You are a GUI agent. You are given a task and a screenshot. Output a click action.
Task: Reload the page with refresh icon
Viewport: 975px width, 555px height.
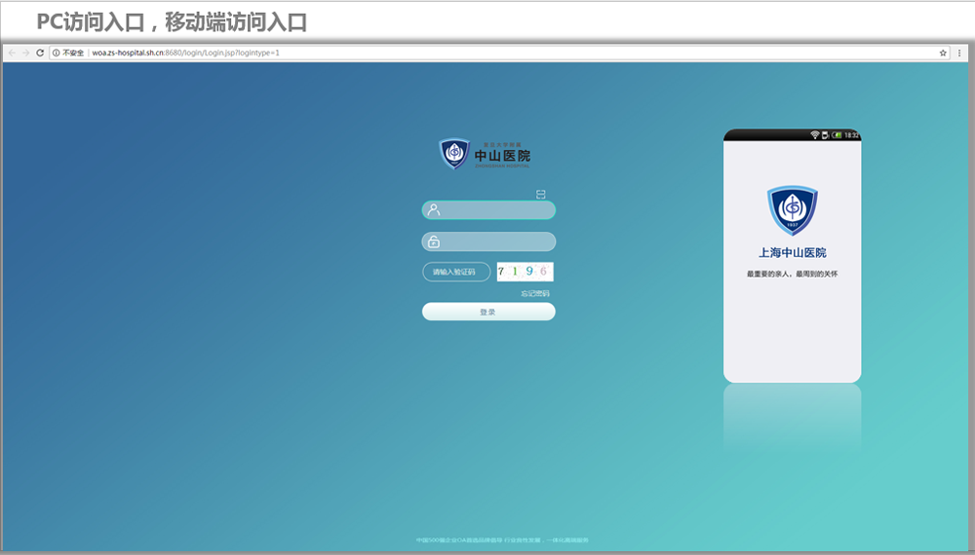(40, 53)
